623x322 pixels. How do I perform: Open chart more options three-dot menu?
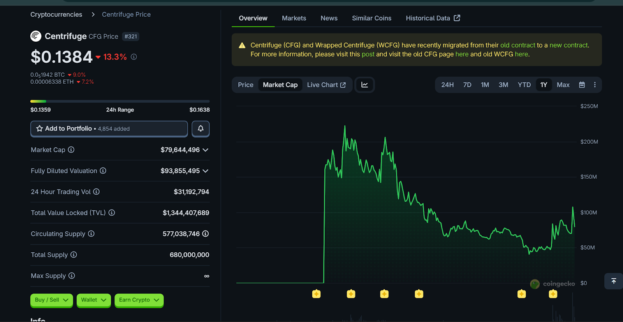click(x=595, y=85)
